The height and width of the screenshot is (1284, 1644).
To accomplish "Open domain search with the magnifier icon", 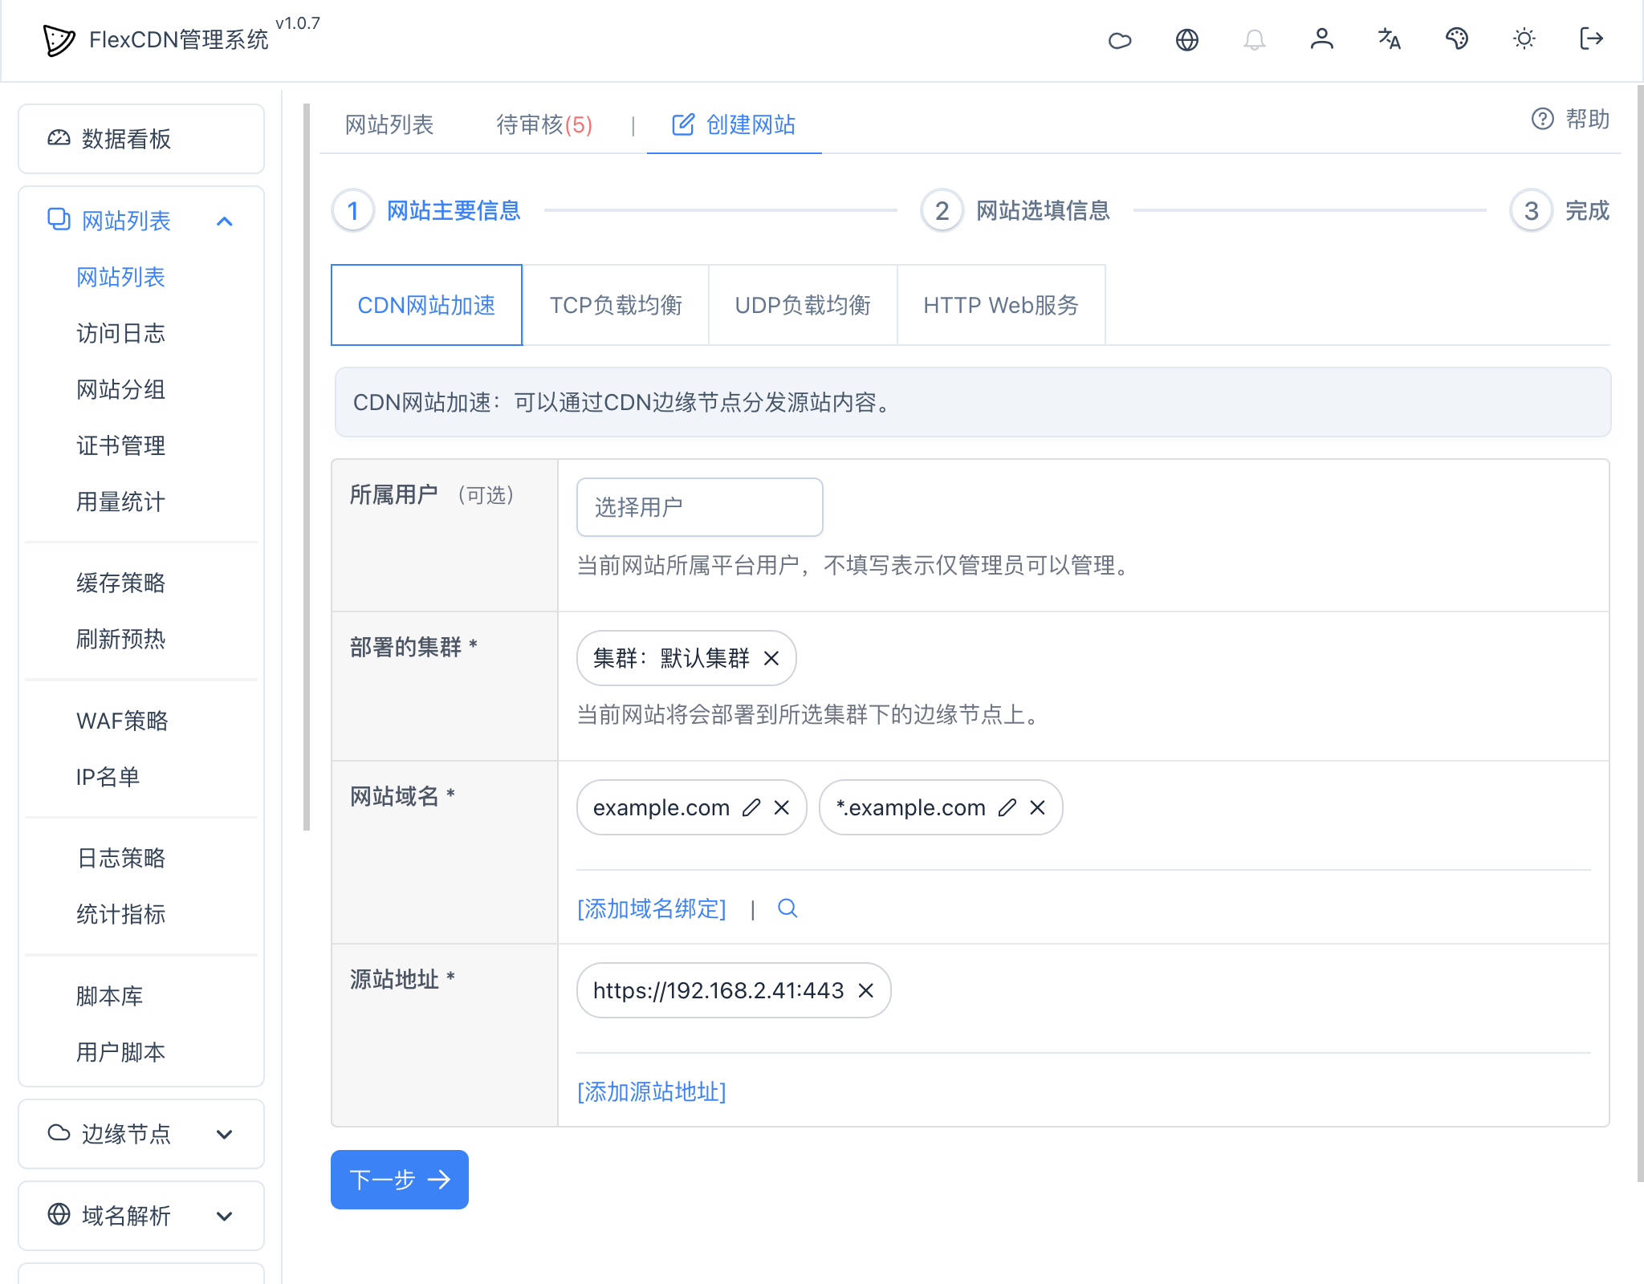I will click(787, 908).
